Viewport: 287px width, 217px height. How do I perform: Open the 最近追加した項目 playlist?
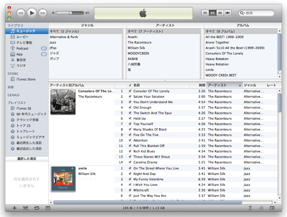coord(27,149)
